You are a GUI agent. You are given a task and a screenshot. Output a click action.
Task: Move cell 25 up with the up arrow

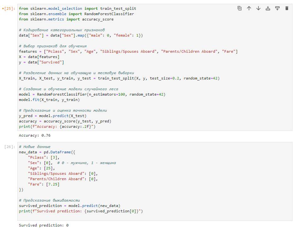249,9
